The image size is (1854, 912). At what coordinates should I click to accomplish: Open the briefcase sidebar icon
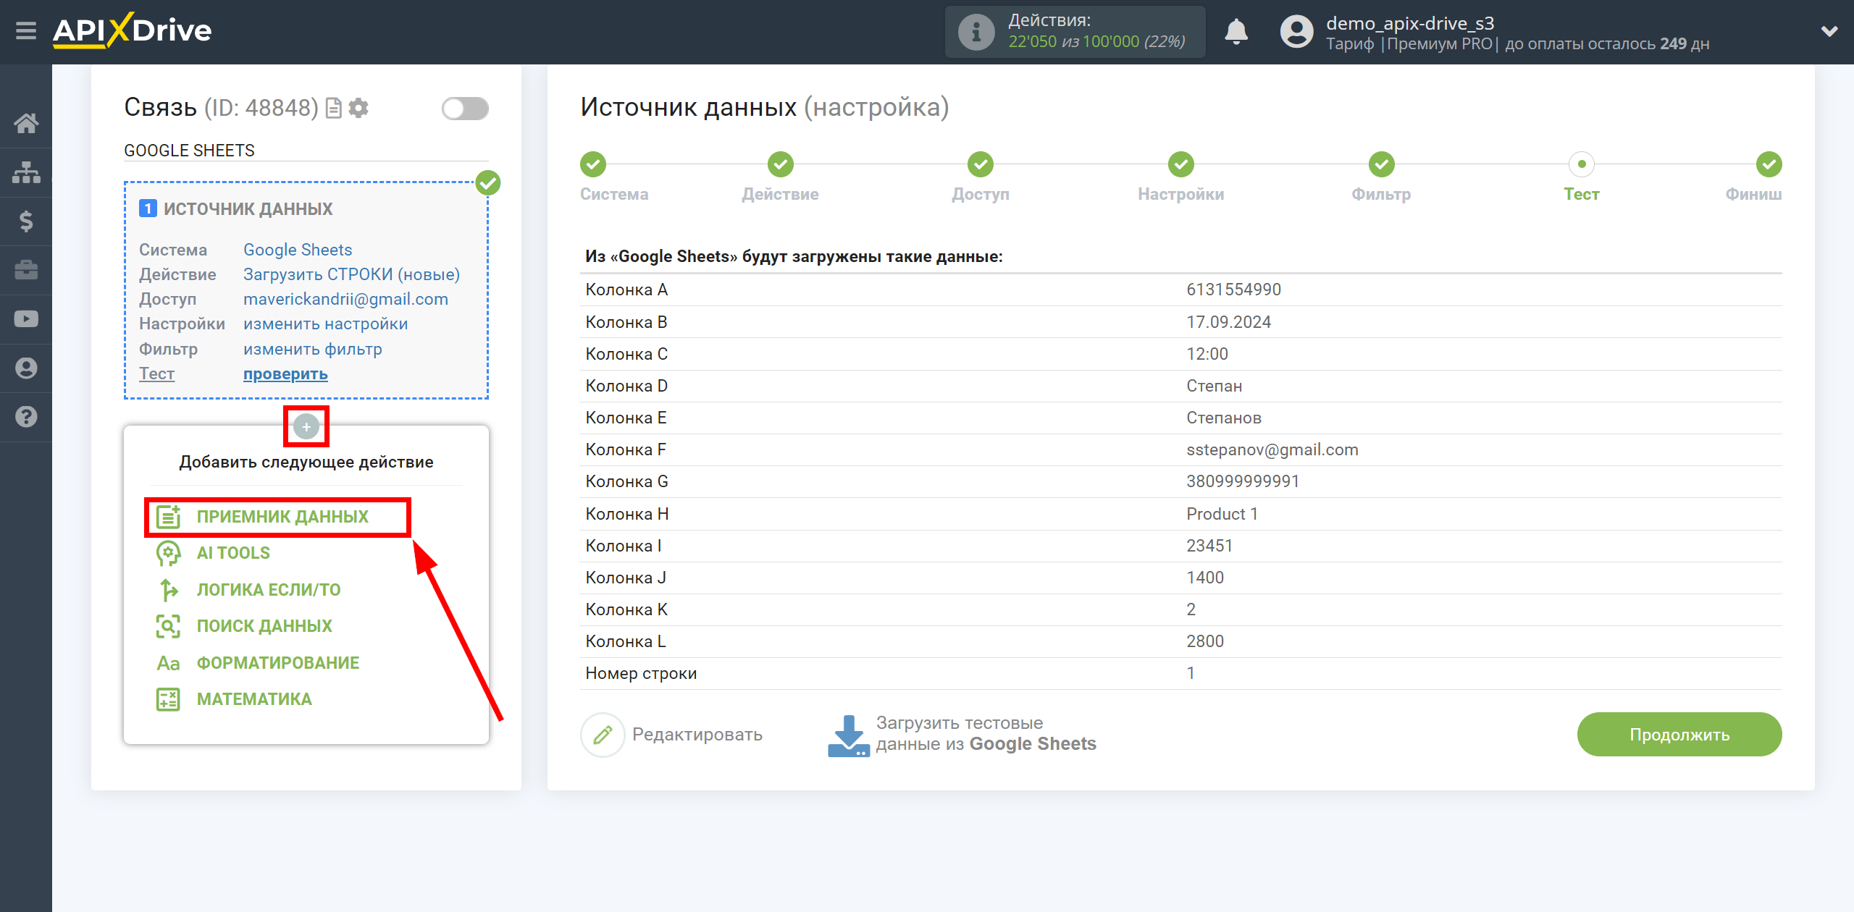pyautogui.click(x=26, y=270)
